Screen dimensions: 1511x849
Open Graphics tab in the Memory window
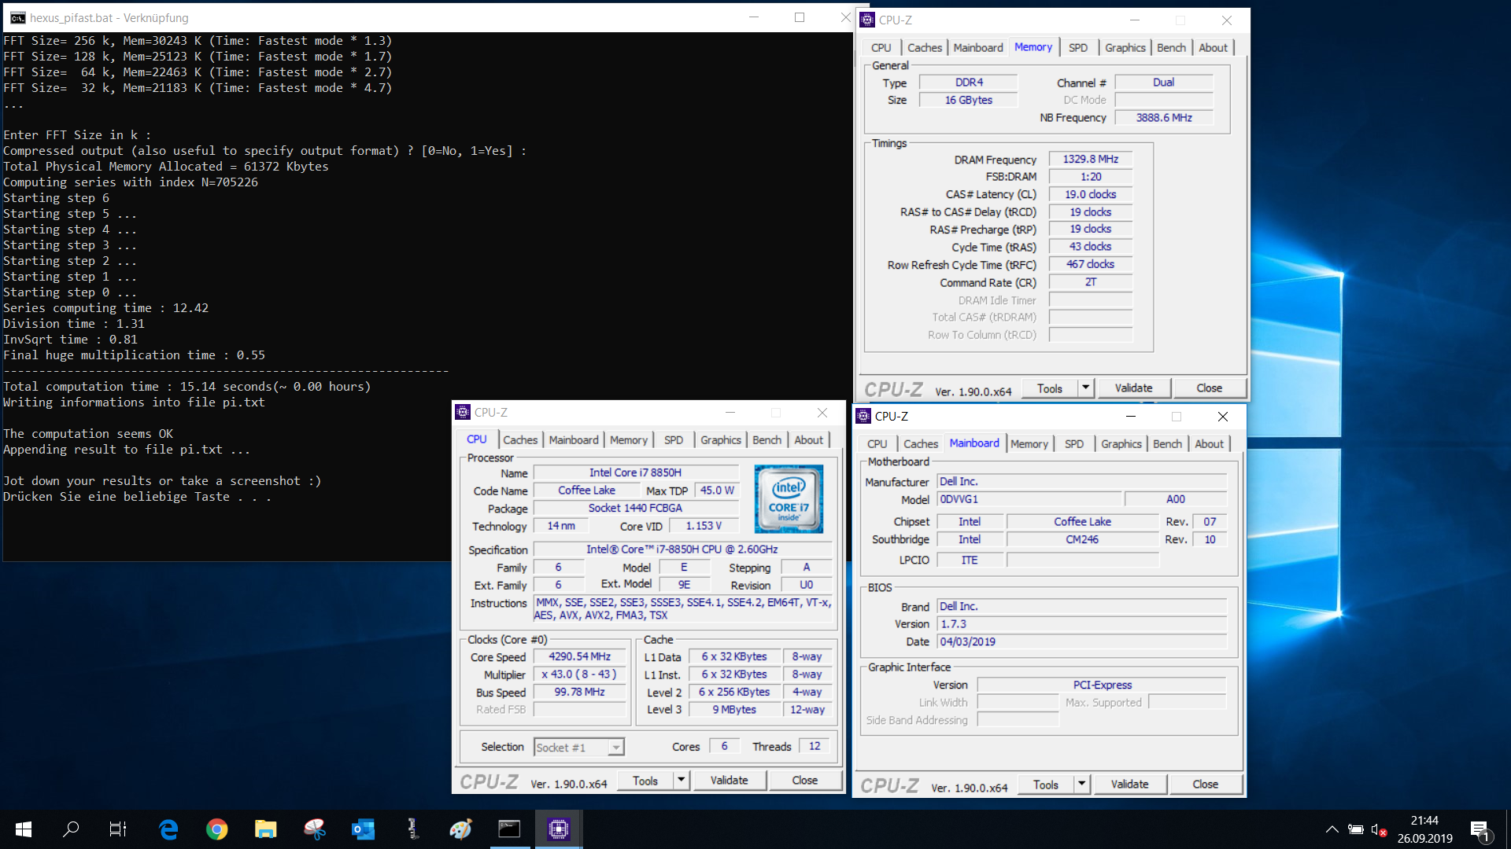pyautogui.click(x=1125, y=48)
